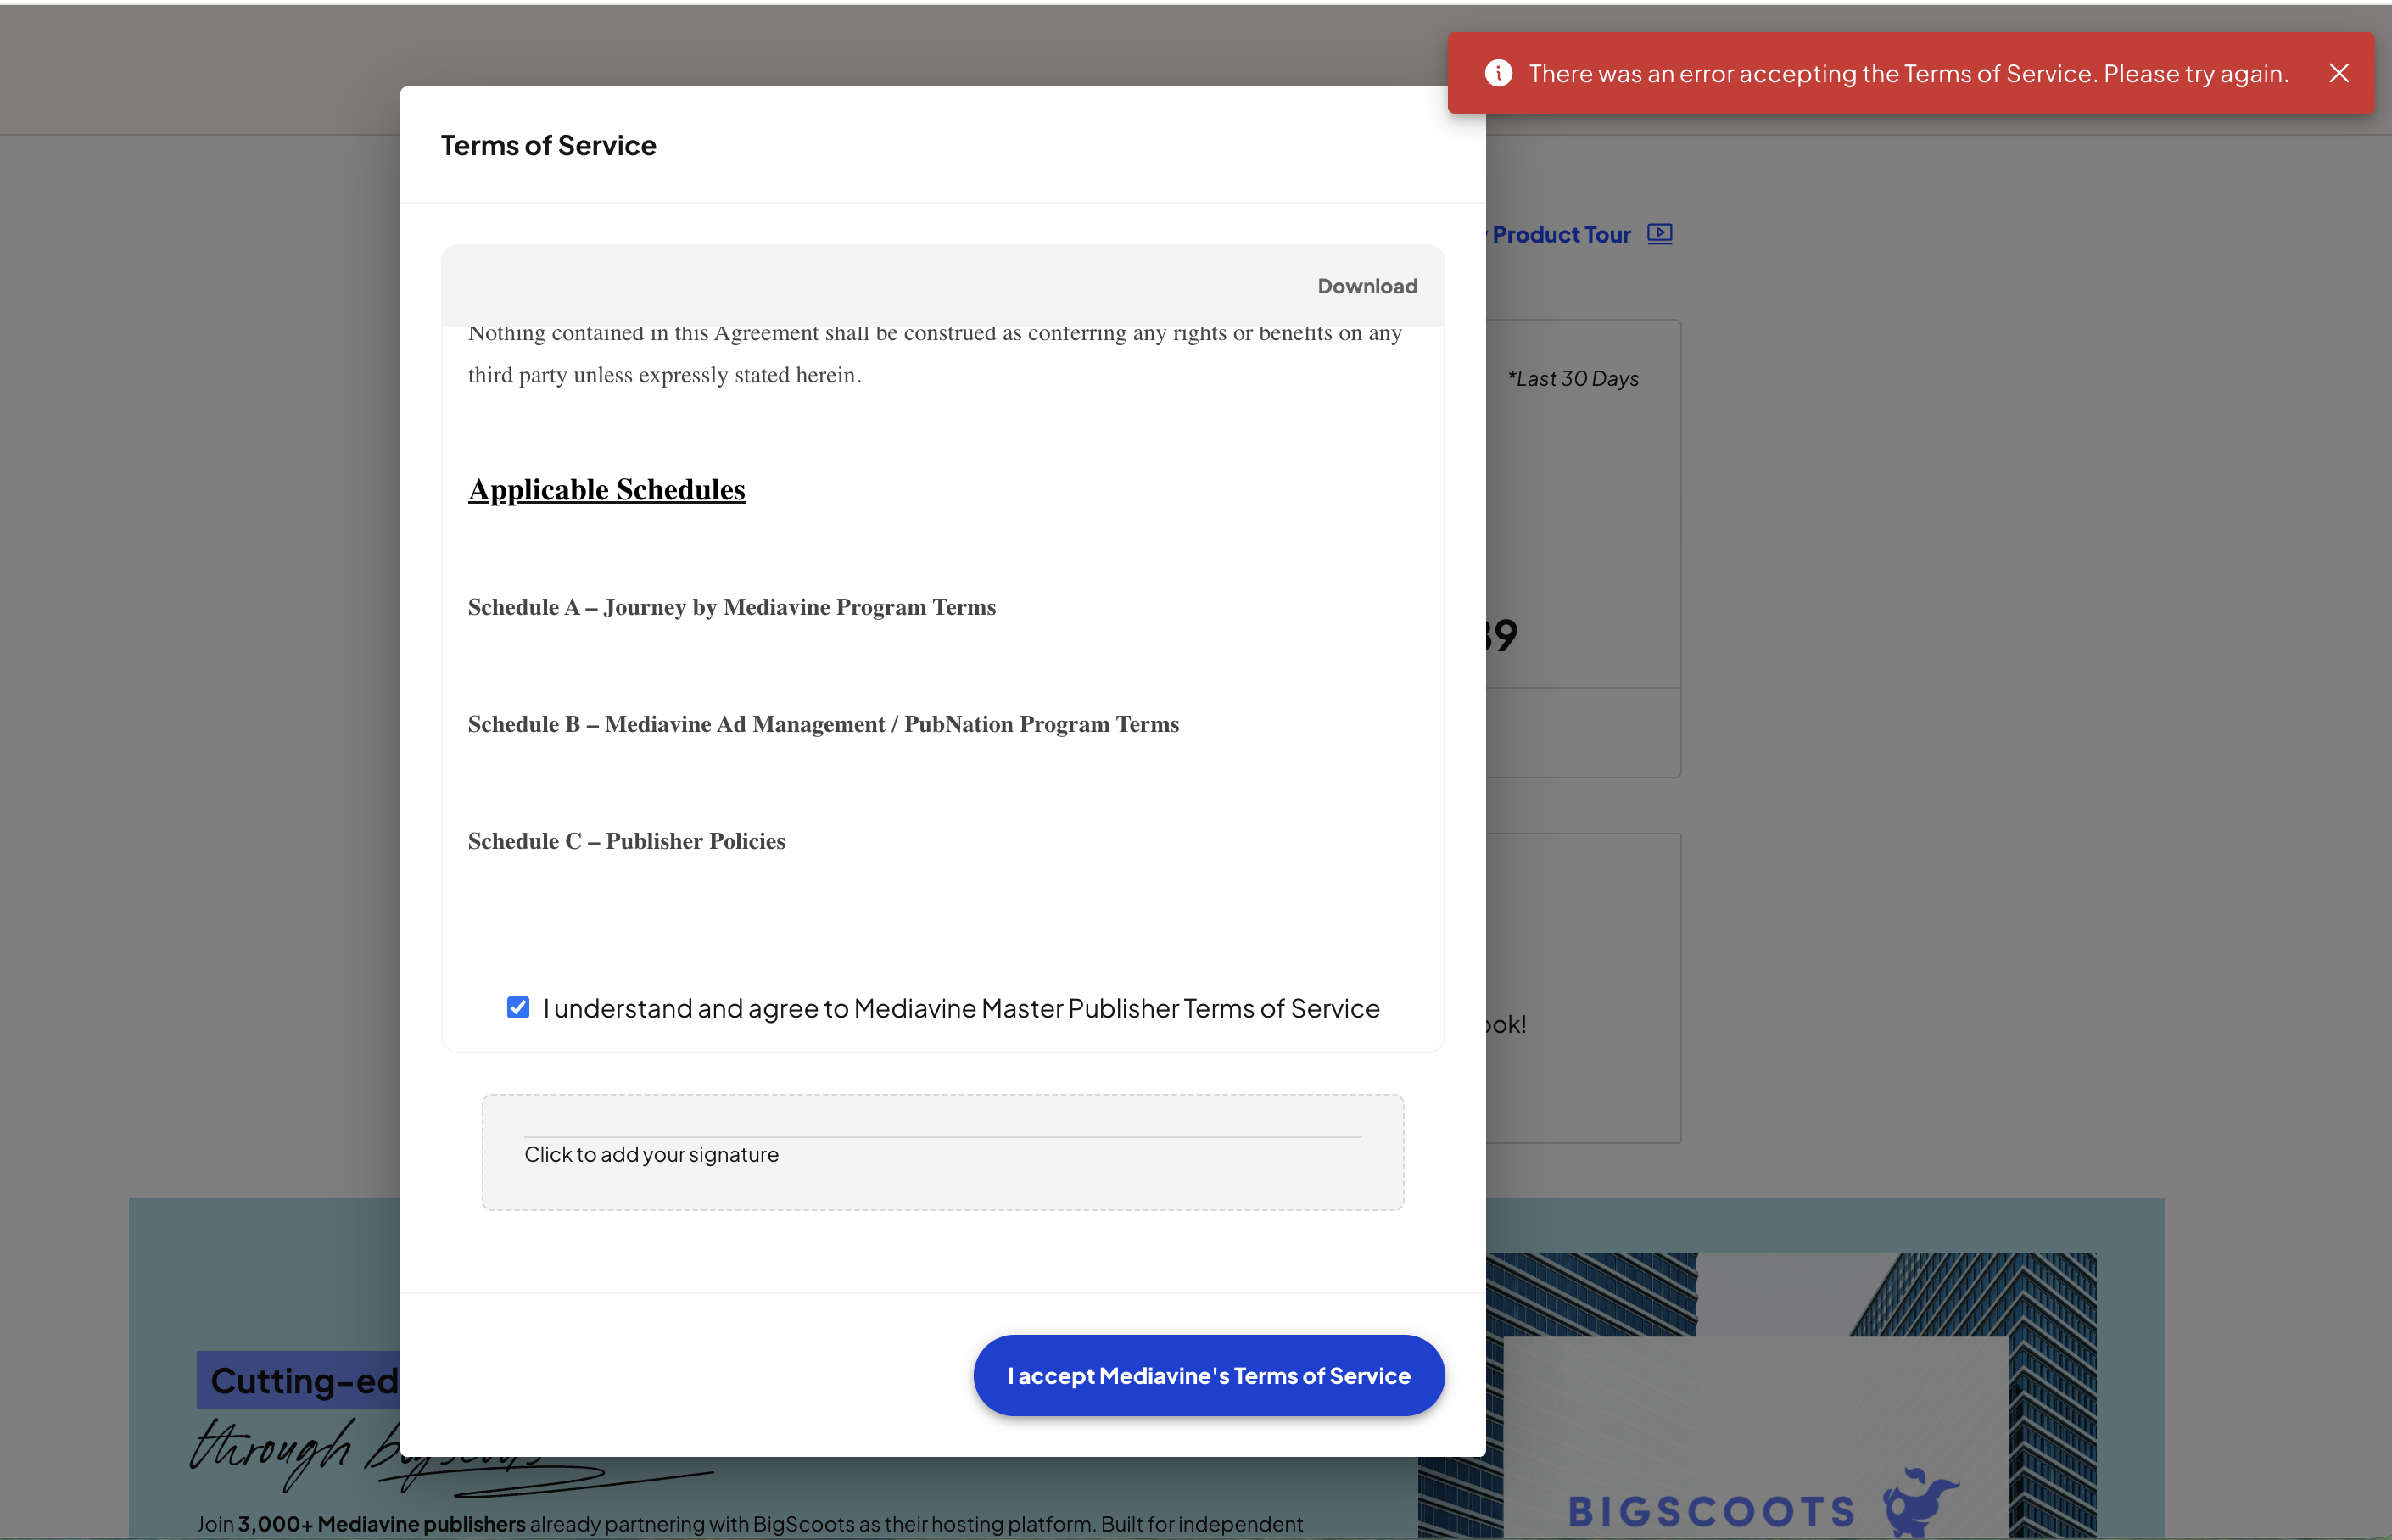Click the 3,000+ Mediavine publishers banner text
The image size is (2392, 1540).
coord(380,1524)
